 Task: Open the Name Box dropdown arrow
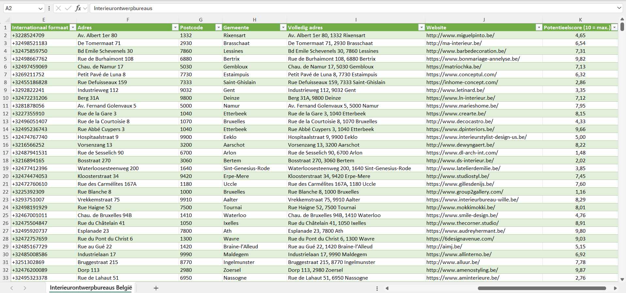point(40,8)
